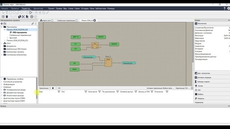The image size is (230, 129).
Task: Click the new folder icon in project browser
Action: point(5,24)
